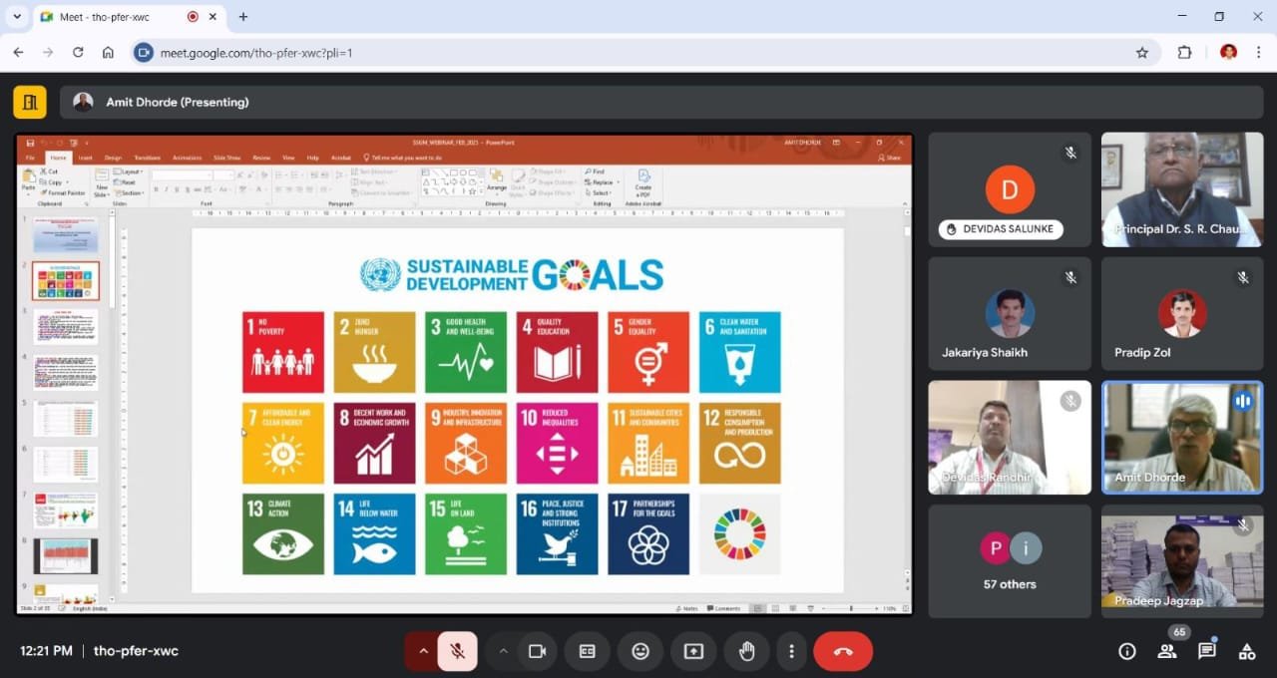Open the reactions emoji picker
The width and height of the screenshot is (1277, 678).
(640, 651)
